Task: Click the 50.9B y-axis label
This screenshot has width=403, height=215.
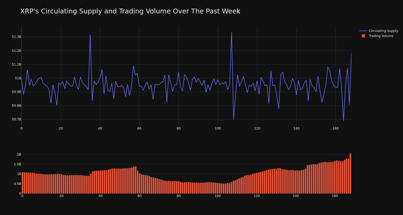Action: tap(16, 92)
